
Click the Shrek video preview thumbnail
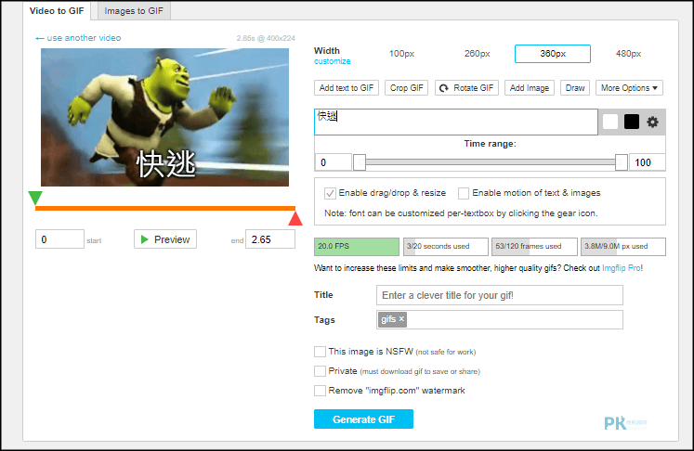164,117
